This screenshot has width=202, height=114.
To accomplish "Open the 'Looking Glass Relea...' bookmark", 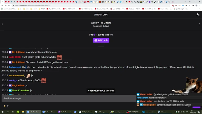I will pos(9,9).
